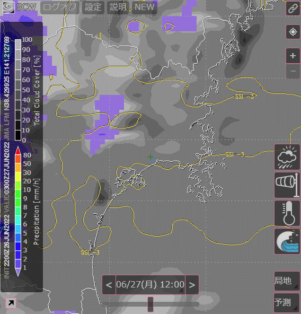Screen dimensions: 301x314
Task: Click the green crosshair map marker
Action: tap(150, 157)
